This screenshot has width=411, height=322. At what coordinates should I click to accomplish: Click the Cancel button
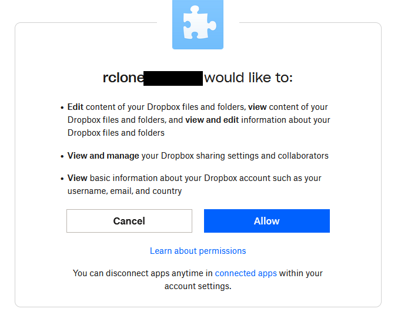[x=129, y=221]
